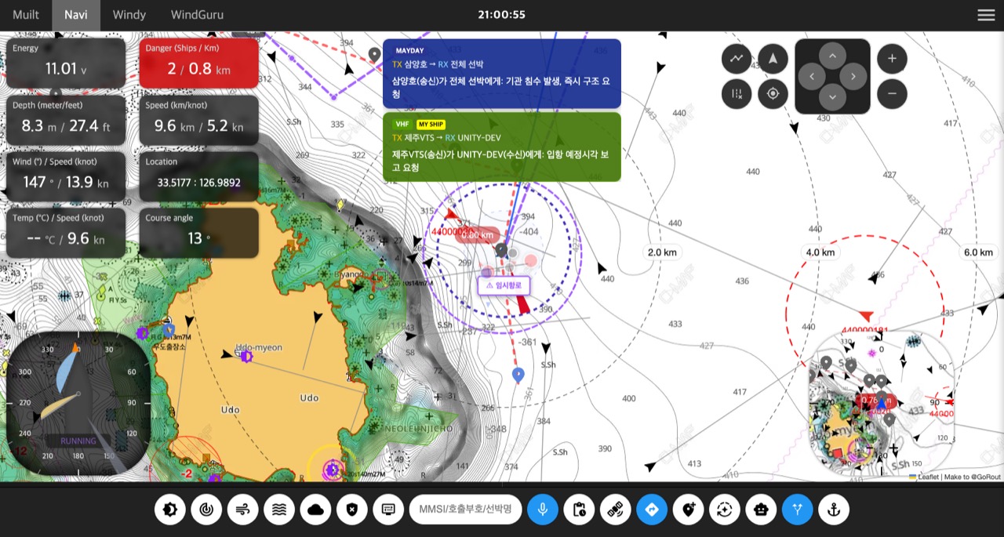
Task: Toggle the wind layer icon
Action: (243, 510)
